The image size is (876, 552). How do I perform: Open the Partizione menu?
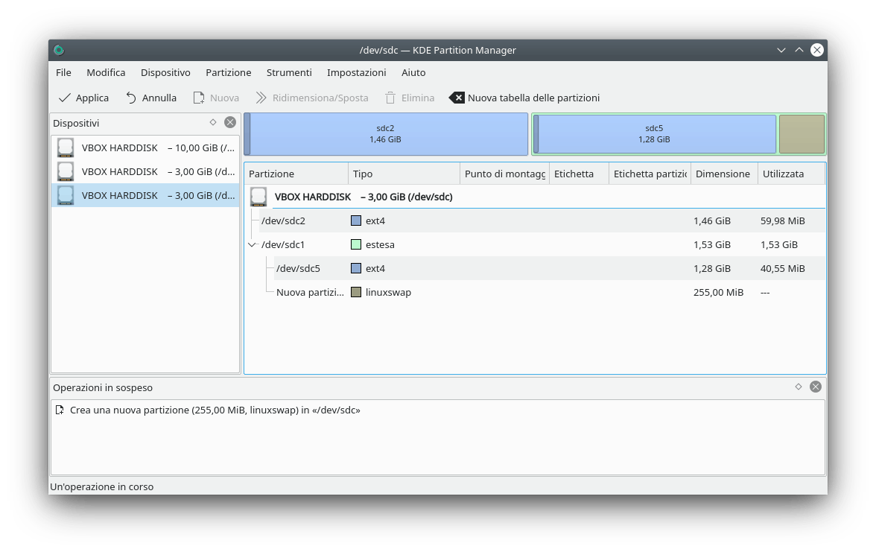click(x=228, y=72)
